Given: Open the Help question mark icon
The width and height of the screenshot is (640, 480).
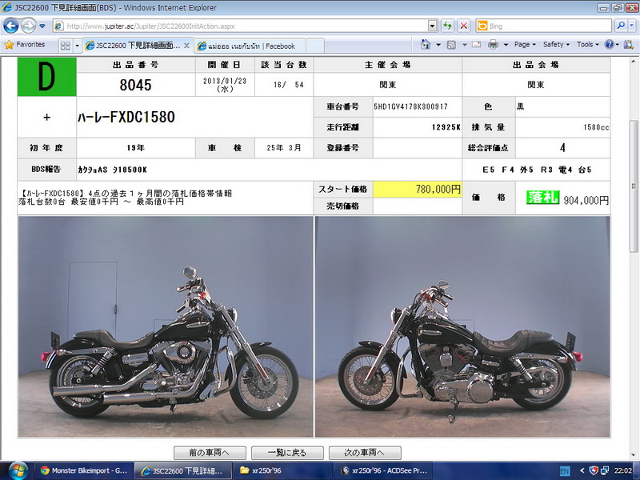Looking at the screenshot, I should (609, 45).
